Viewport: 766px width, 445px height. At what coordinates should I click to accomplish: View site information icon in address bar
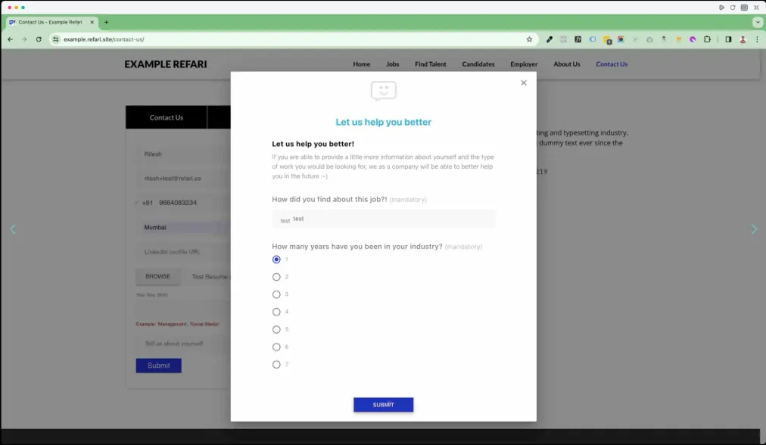tap(56, 39)
